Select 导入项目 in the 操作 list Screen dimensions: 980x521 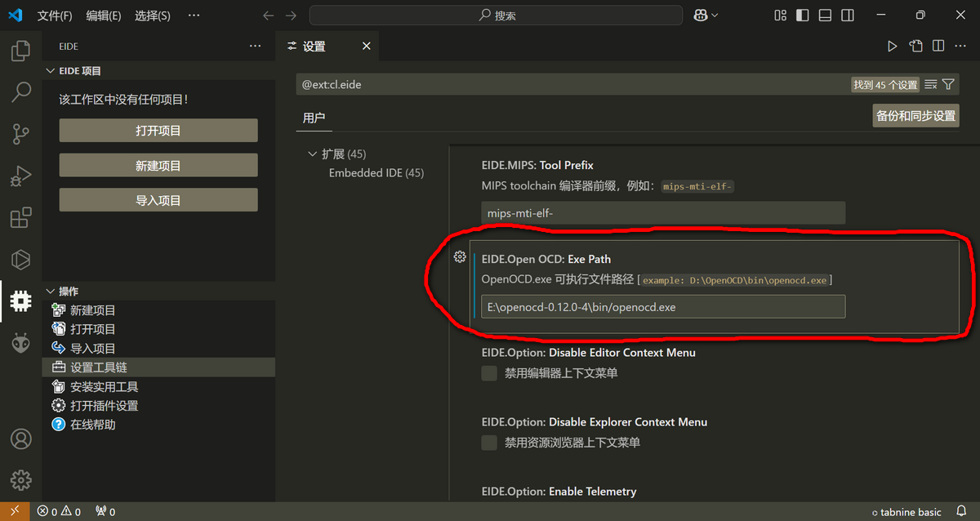click(x=158, y=349)
